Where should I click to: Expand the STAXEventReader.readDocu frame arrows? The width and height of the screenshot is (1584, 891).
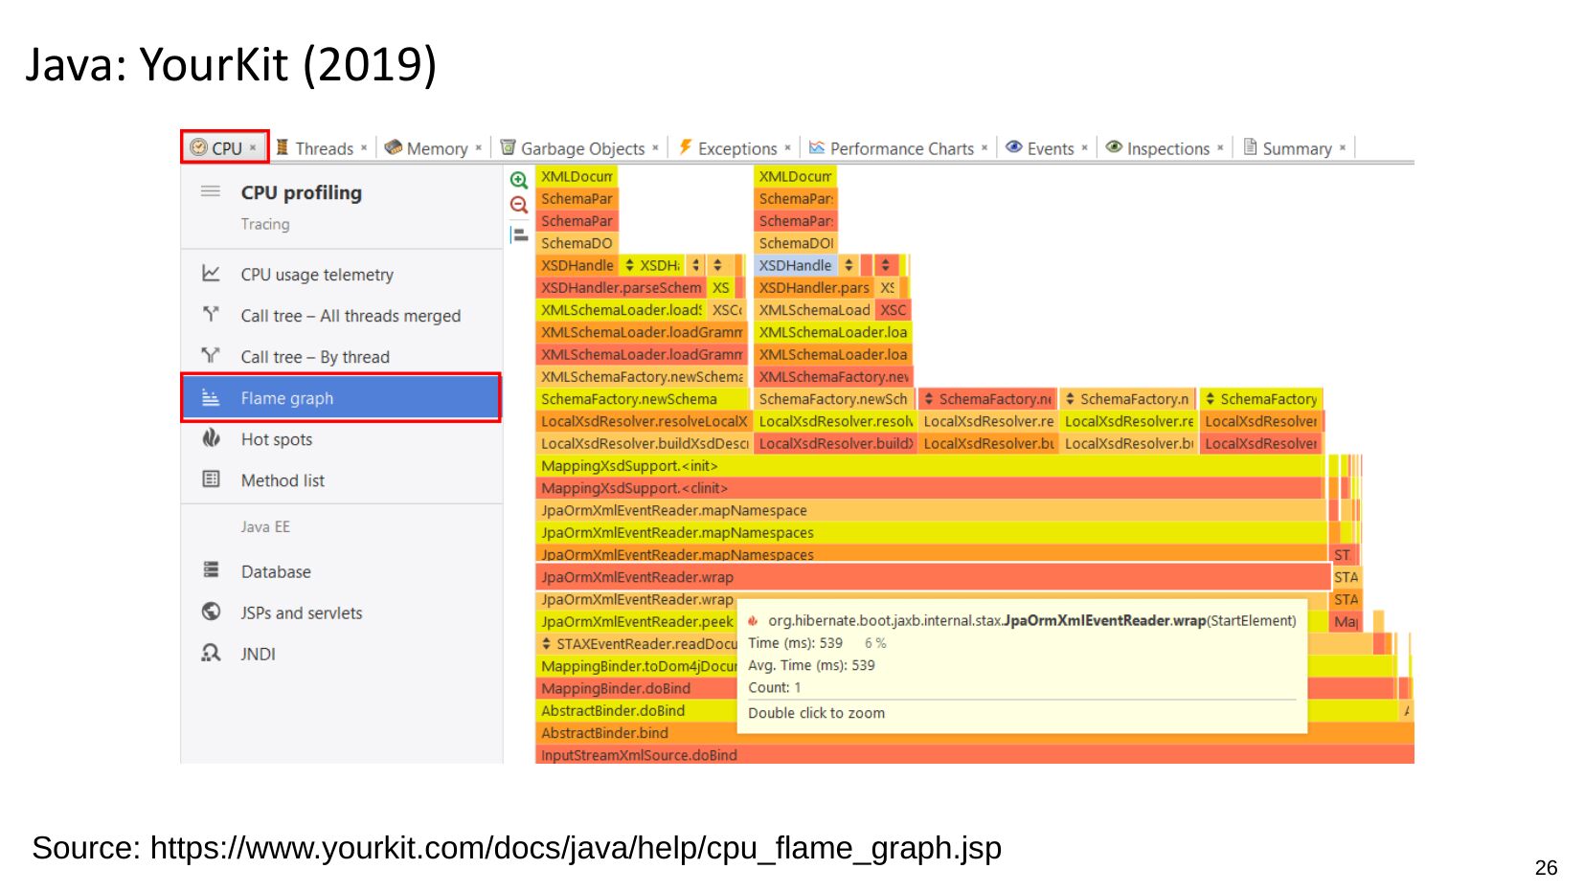tap(547, 644)
